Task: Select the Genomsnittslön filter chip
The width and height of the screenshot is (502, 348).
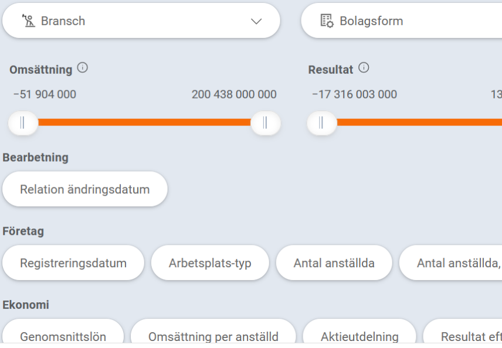Action: [x=63, y=336]
